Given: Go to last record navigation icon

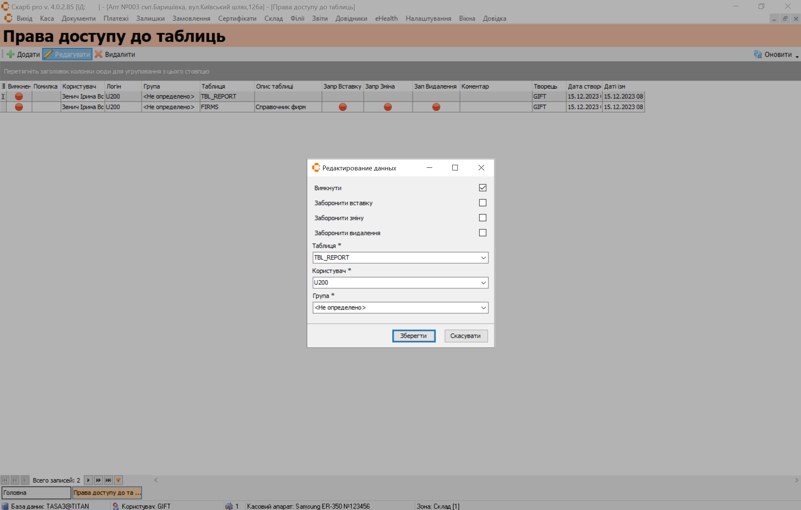Looking at the screenshot, I should (x=108, y=480).
